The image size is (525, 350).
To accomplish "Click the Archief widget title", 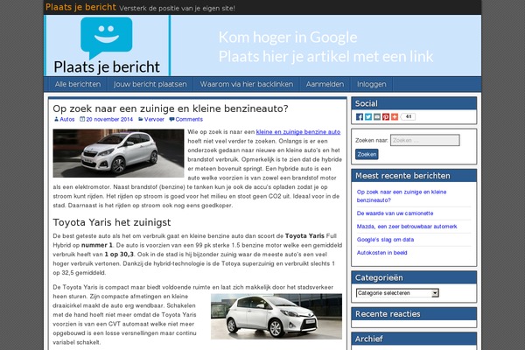I will point(368,339).
